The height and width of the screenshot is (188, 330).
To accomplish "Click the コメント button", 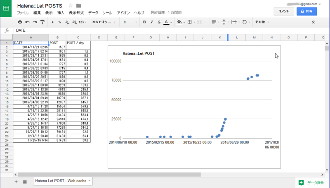I will 284,12.
